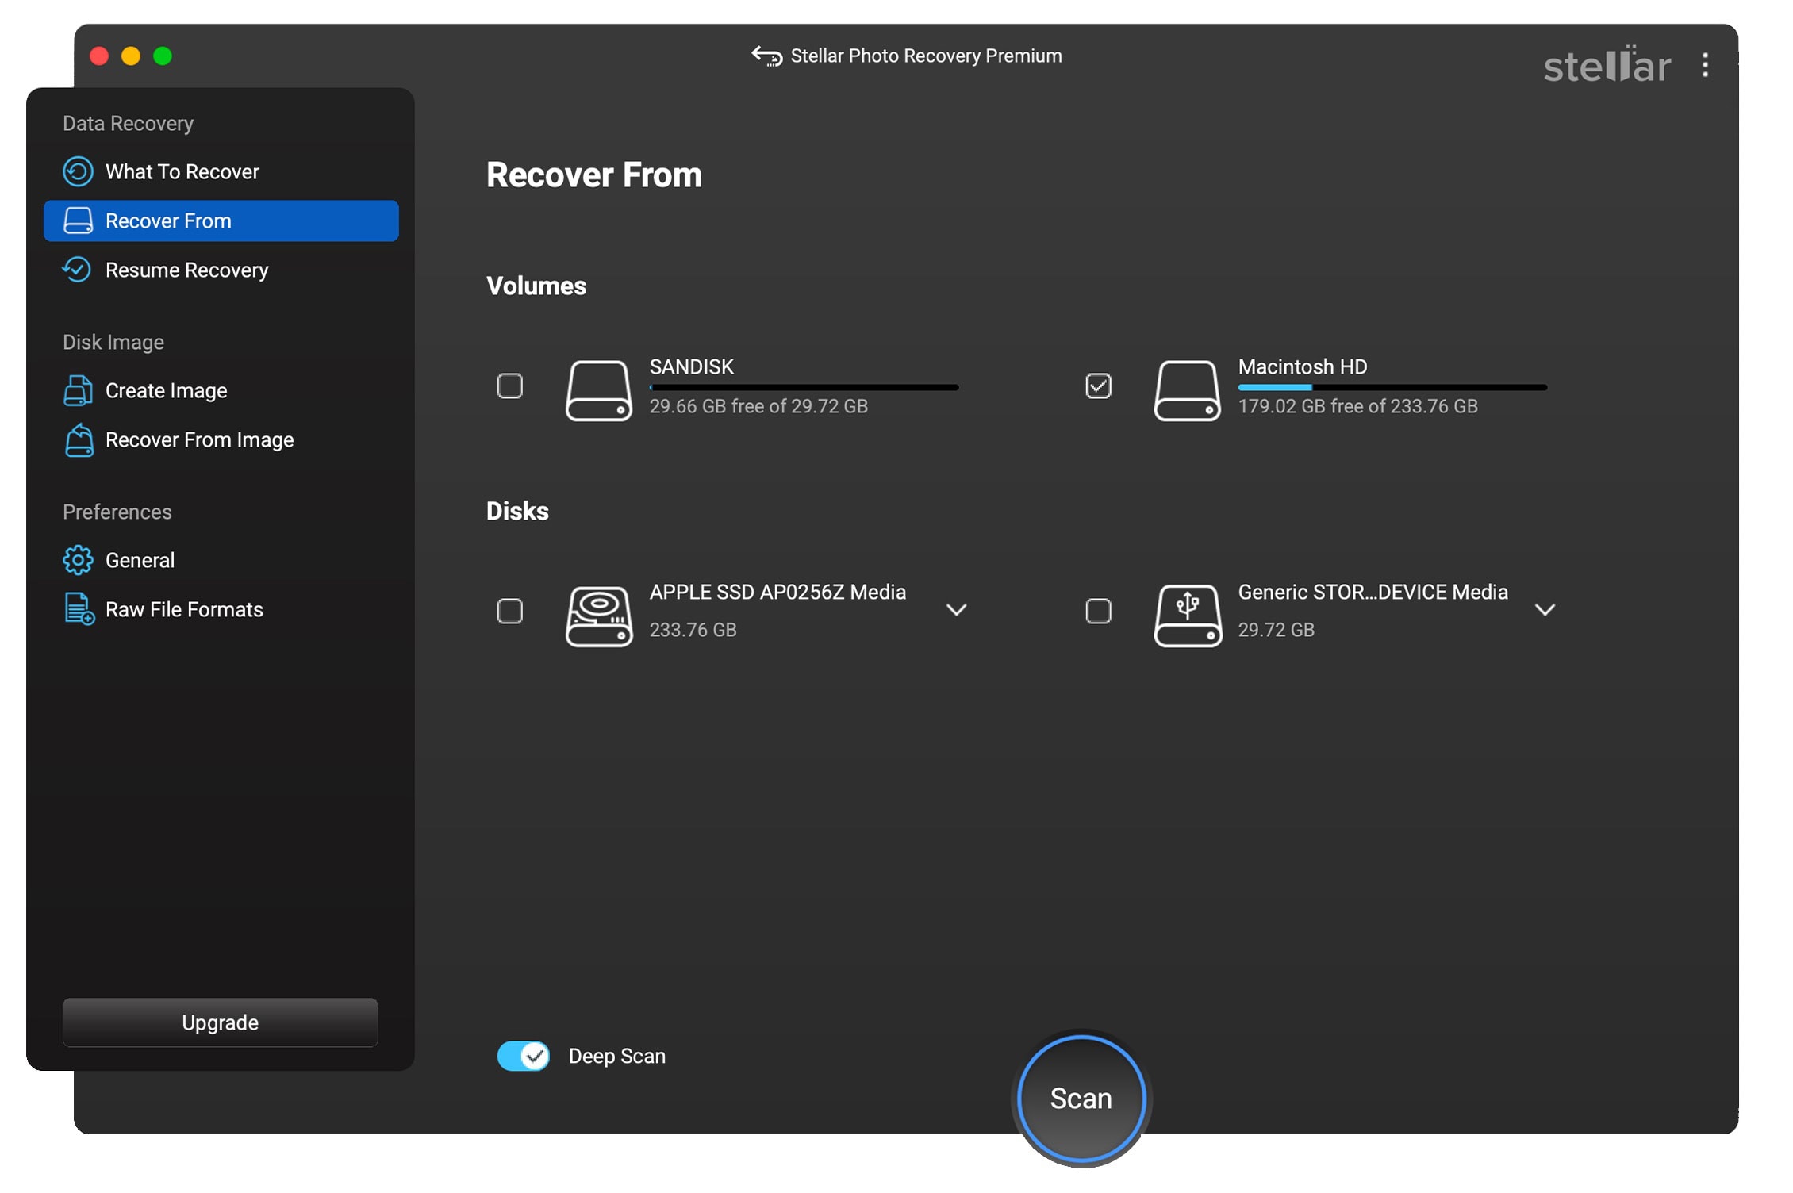Click the back arrow icon in title bar
Viewport: 1793px width, 1193px height.
[x=766, y=56]
